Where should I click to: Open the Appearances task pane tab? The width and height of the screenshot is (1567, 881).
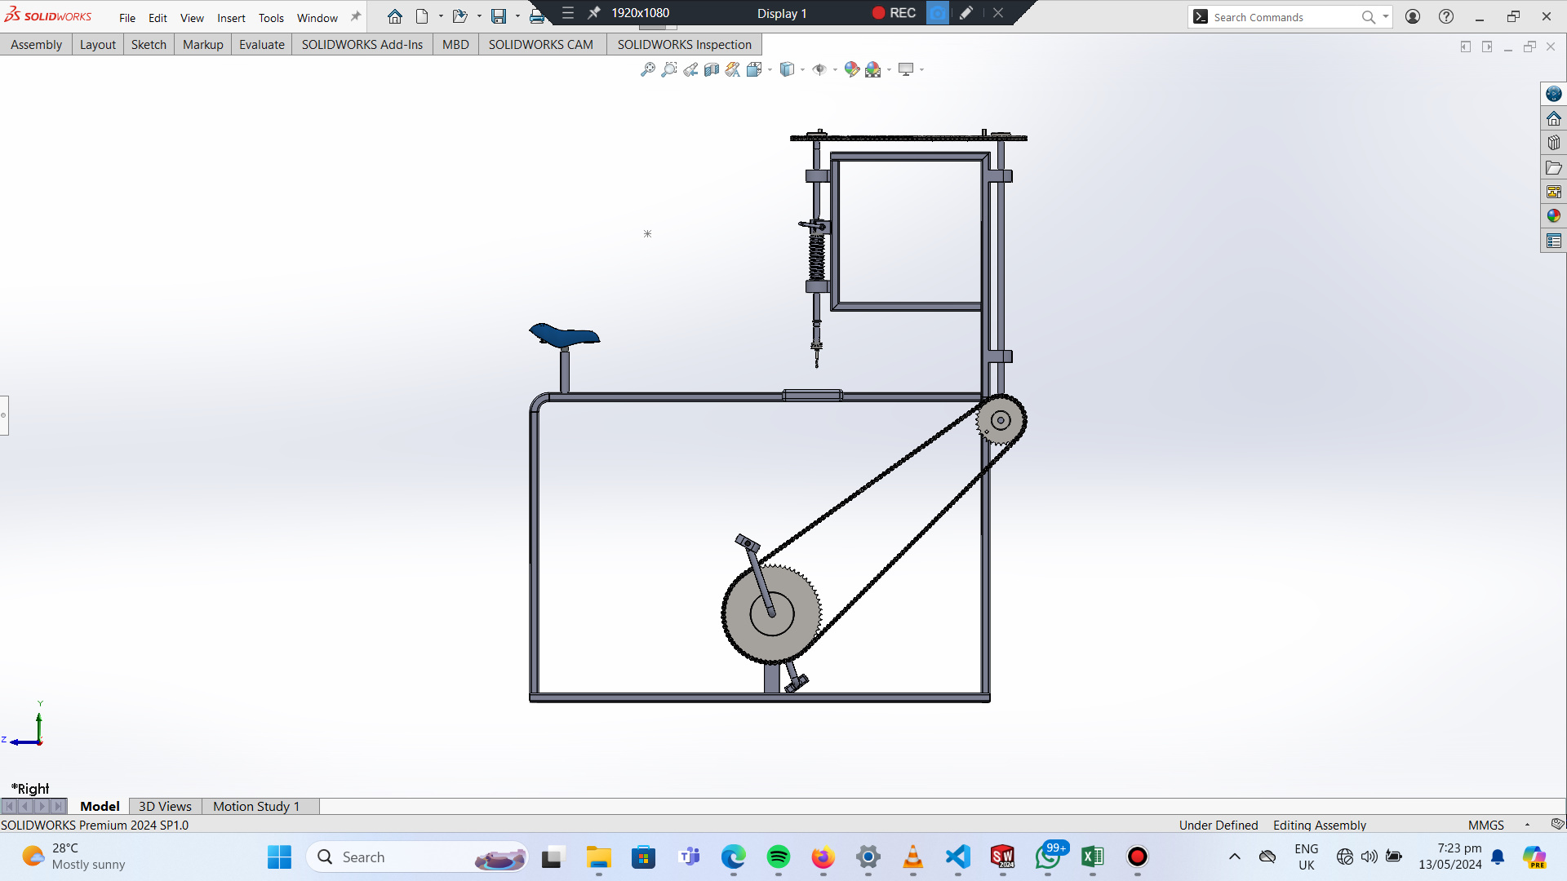(x=1553, y=216)
